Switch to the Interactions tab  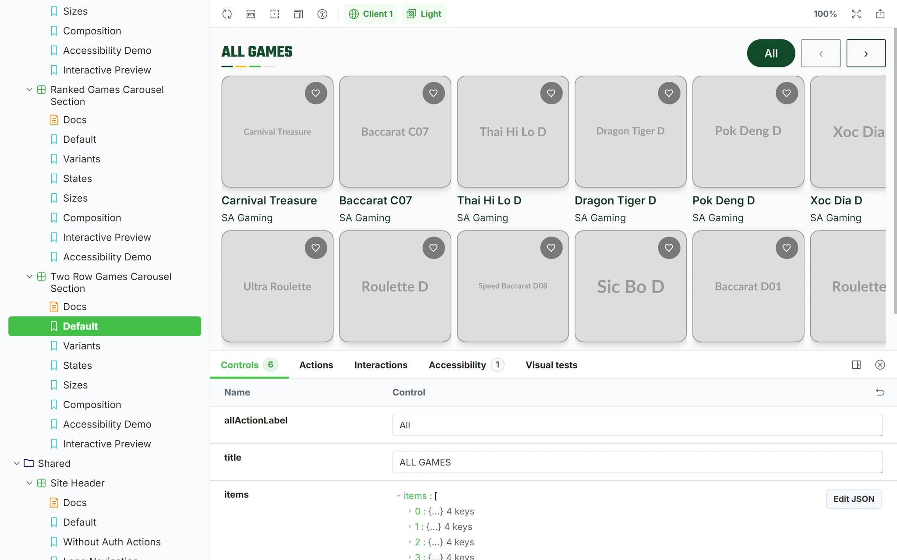[x=381, y=365]
